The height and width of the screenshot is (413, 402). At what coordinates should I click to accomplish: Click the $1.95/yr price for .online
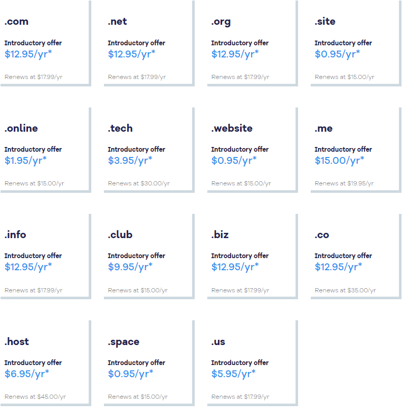(25, 160)
